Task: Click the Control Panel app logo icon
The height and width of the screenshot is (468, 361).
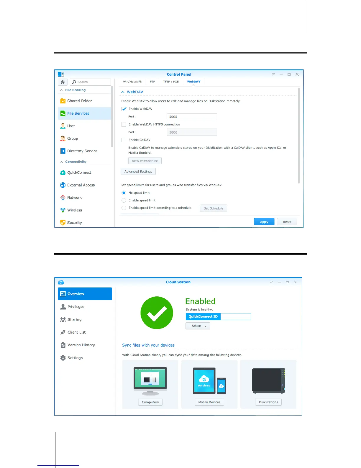Action: click(61, 74)
